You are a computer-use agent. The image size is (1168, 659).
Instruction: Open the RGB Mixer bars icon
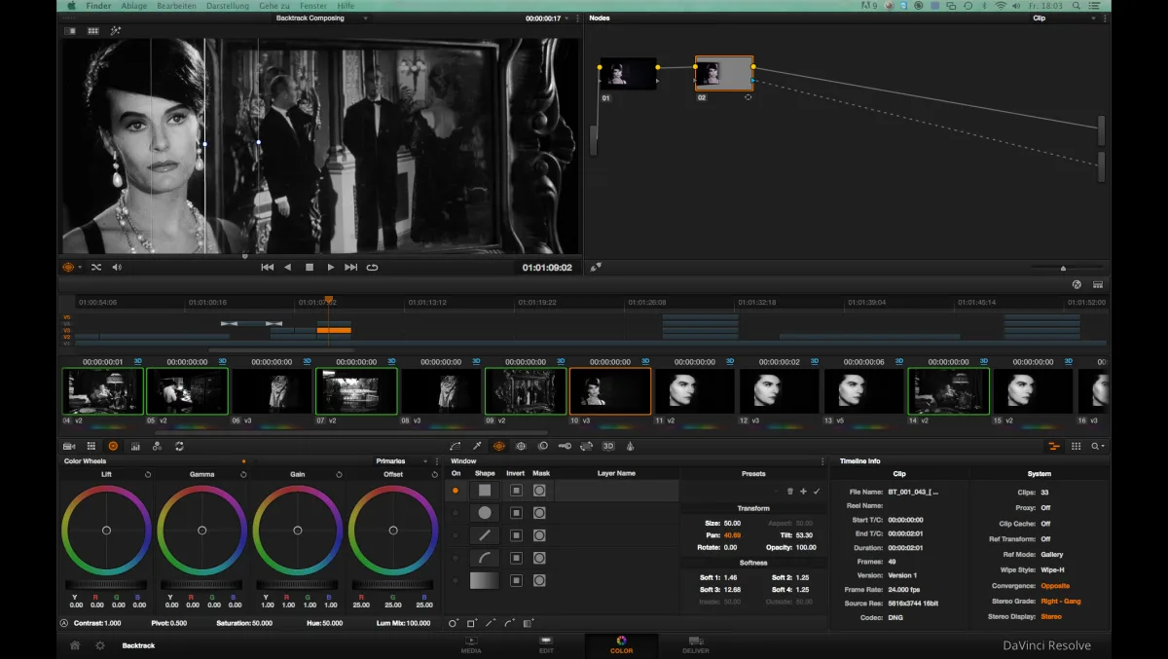[x=135, y=446]
